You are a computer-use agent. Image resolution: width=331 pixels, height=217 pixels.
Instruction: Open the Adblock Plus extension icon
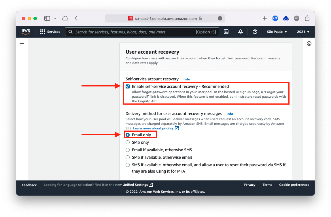(275, 18)
